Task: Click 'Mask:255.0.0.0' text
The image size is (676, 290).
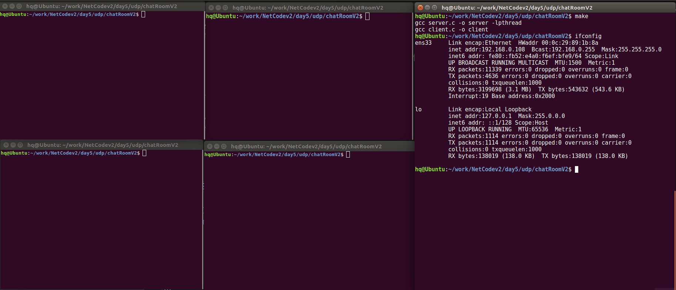Action: tap(542, 116)
